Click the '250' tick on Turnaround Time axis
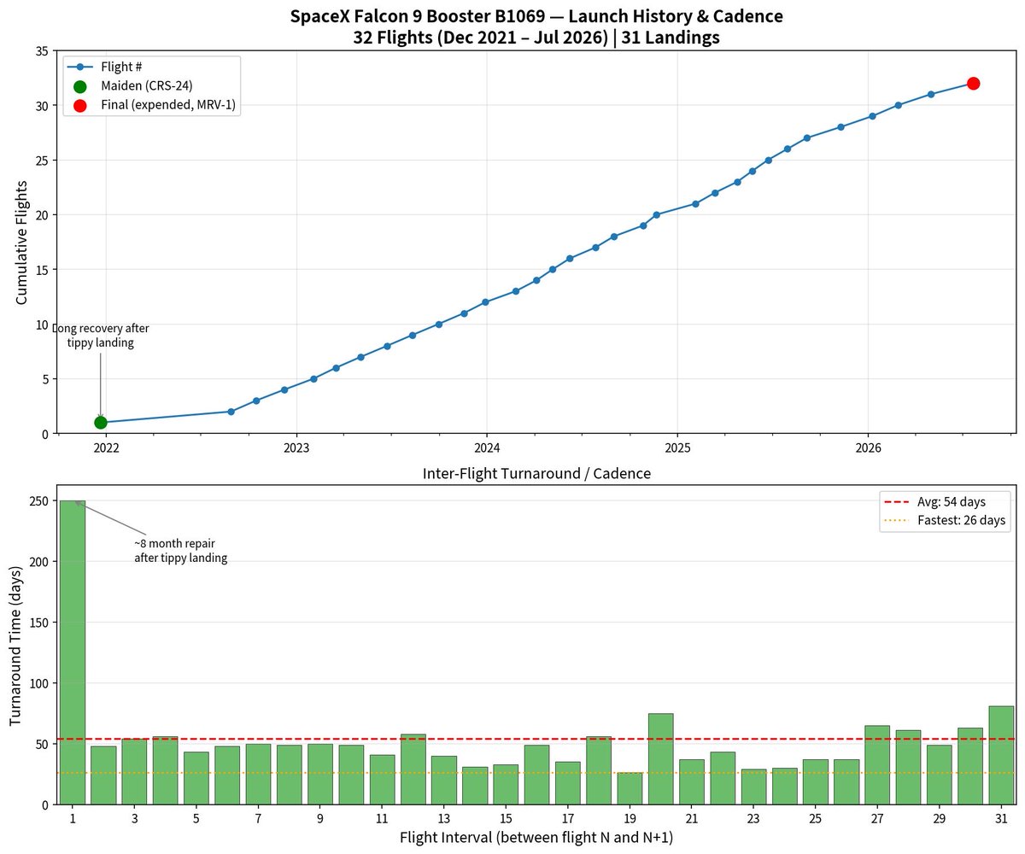This screenshot has height=854, width=1025. click(x=39, y=501)
